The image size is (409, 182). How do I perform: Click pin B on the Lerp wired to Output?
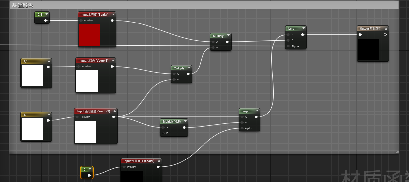pyautogui.click(x=288, y=40)
